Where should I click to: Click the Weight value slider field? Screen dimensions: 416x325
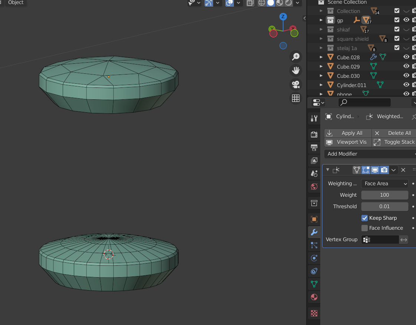[384, 195]
